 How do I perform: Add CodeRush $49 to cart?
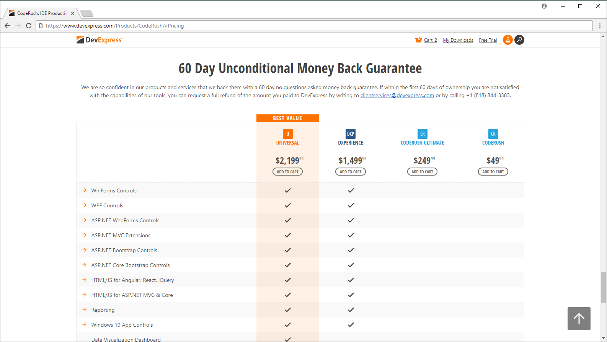tap(493, 172)
